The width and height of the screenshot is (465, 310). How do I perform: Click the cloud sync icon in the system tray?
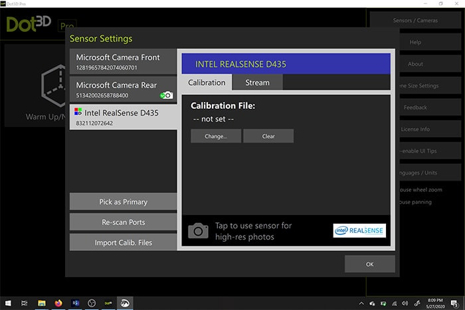pyautogui.click(x=372, y=303)
